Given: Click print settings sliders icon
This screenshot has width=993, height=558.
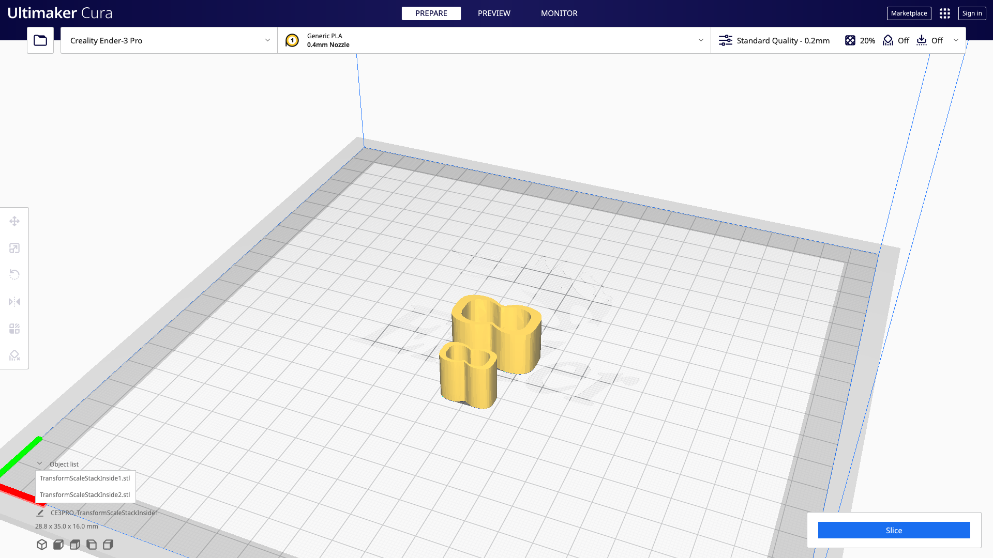Looking at the screenshot, I should click(x=726, y=40).
